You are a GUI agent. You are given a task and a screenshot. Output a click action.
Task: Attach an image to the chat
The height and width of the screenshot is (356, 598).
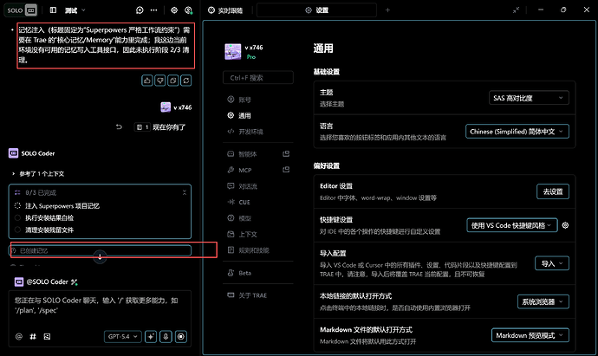(47, 337)
